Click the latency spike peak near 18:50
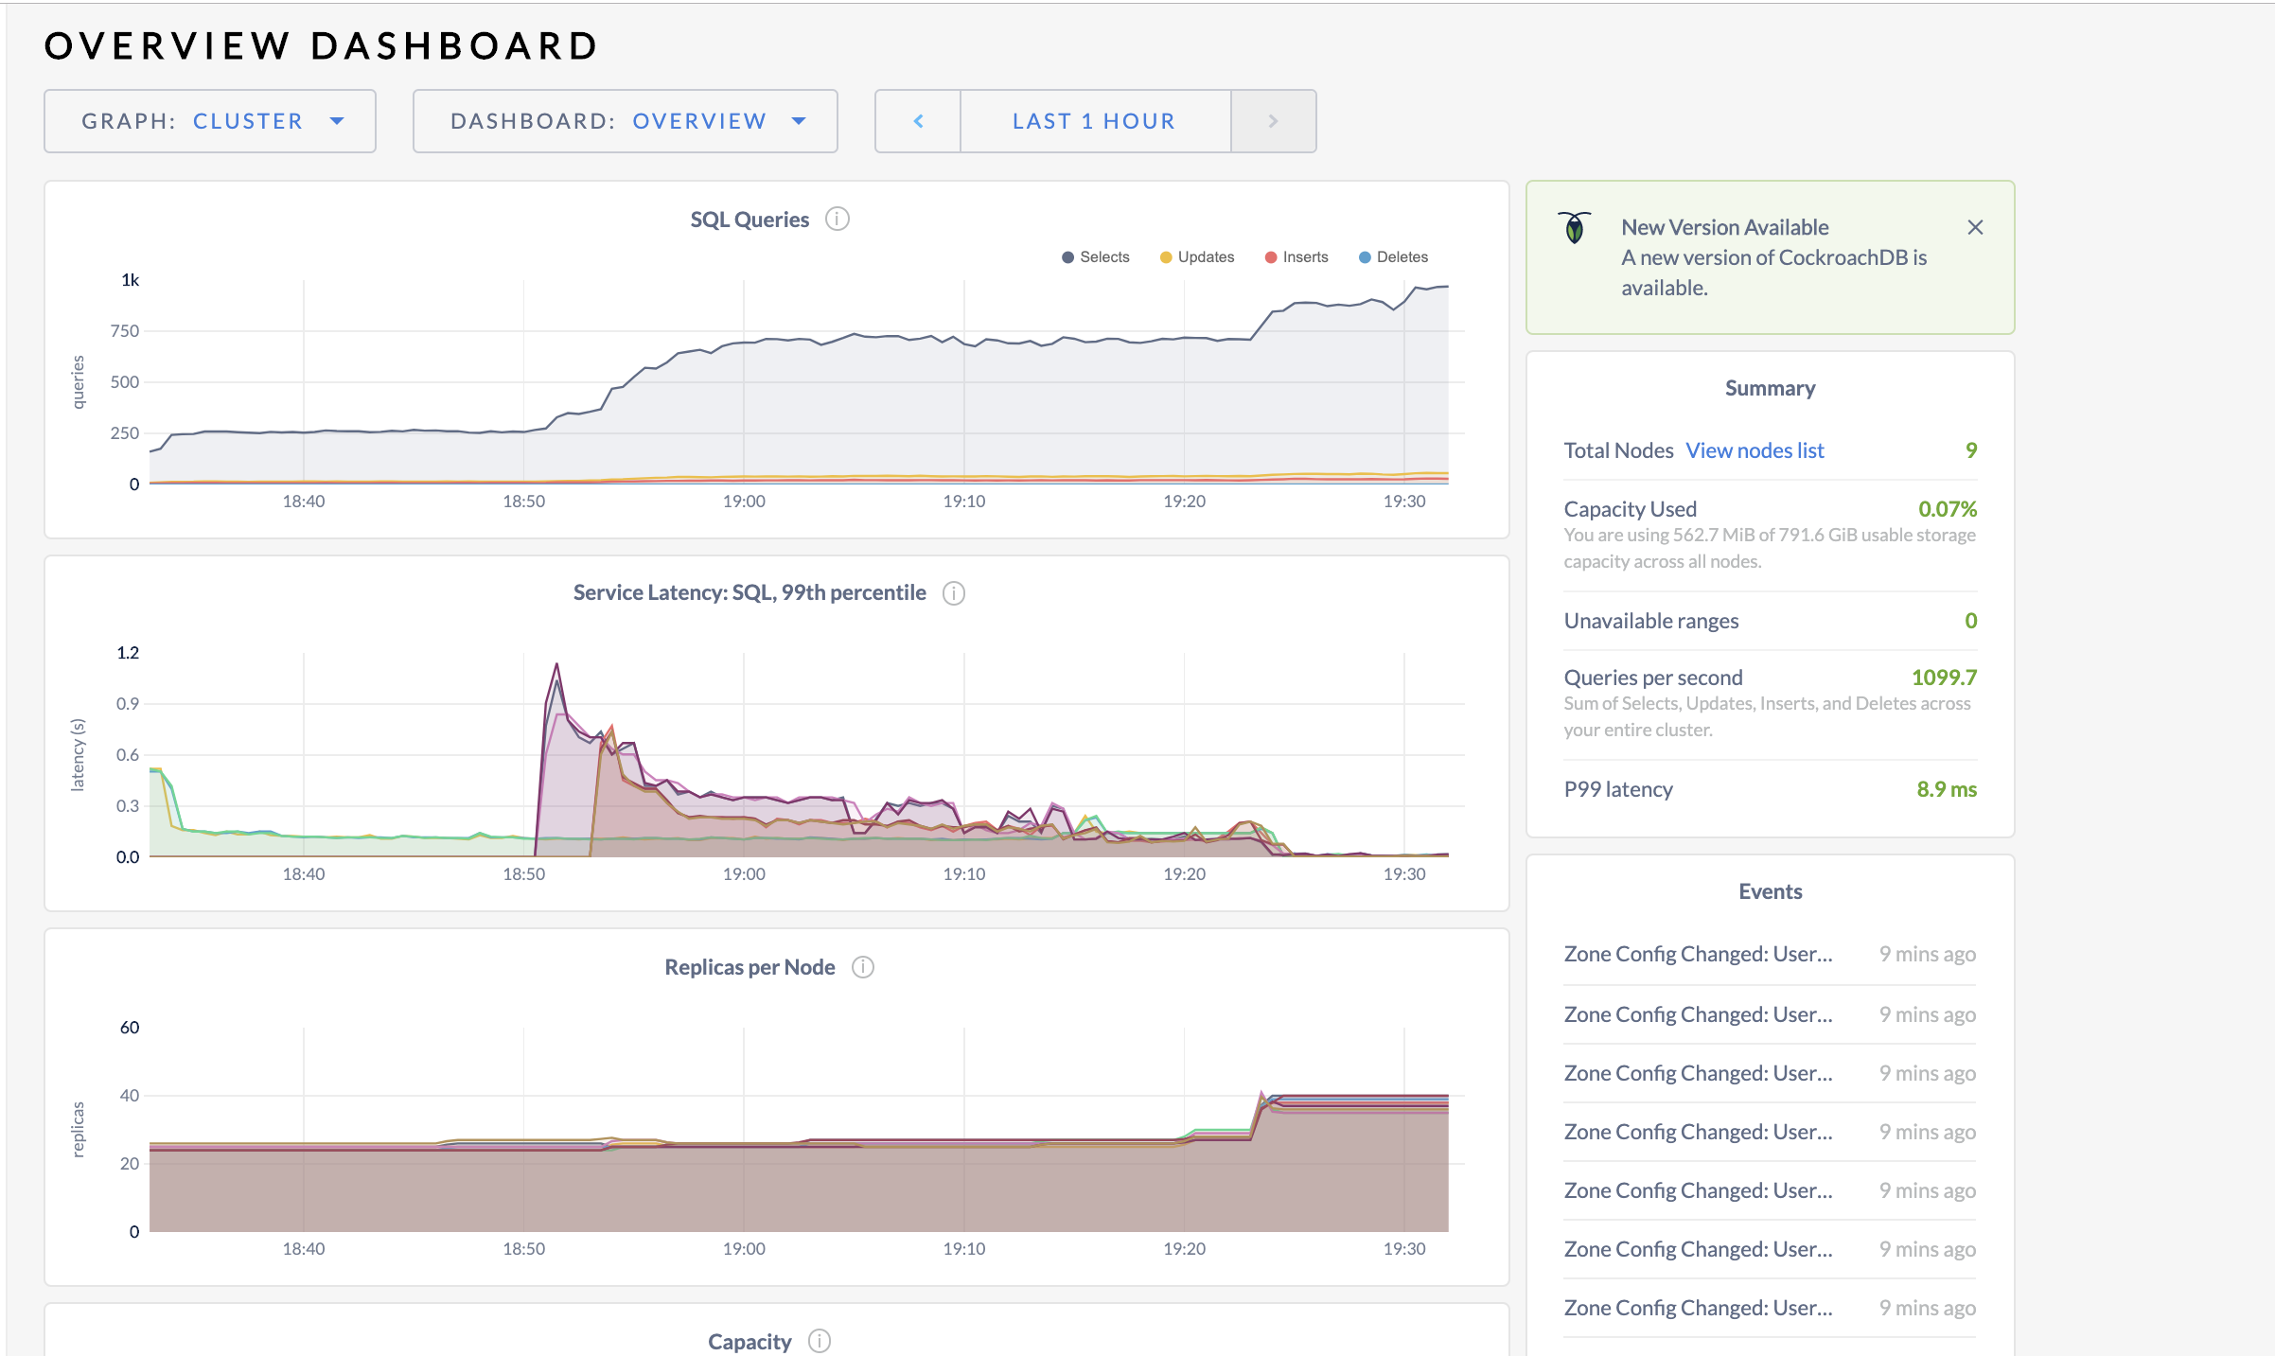This screenshot has height=1356, width=2275. coord(556,665)
